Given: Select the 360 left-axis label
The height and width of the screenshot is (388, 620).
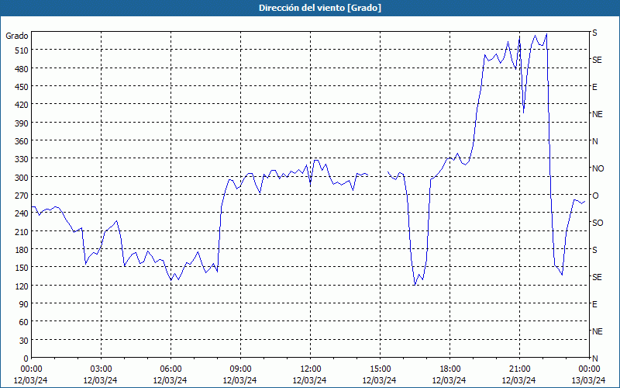Looking at the screenshot, I should (x=22, y=141).
